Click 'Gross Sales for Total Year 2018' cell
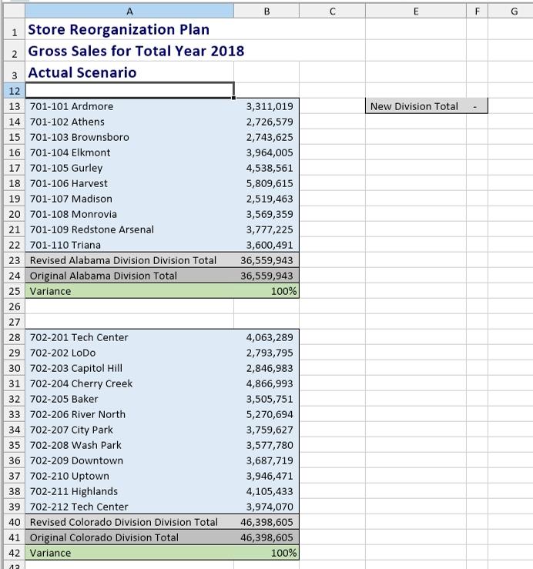 point(129,51)
